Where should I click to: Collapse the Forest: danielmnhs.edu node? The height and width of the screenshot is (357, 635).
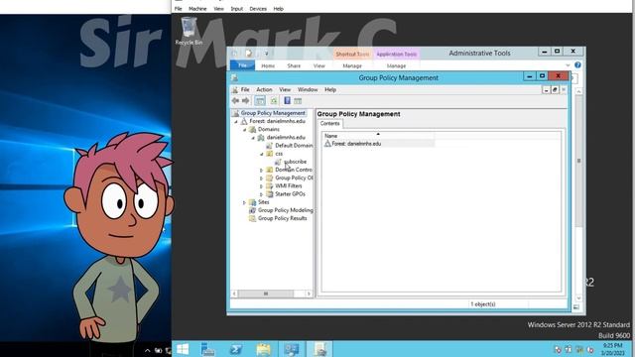[236, 121]
